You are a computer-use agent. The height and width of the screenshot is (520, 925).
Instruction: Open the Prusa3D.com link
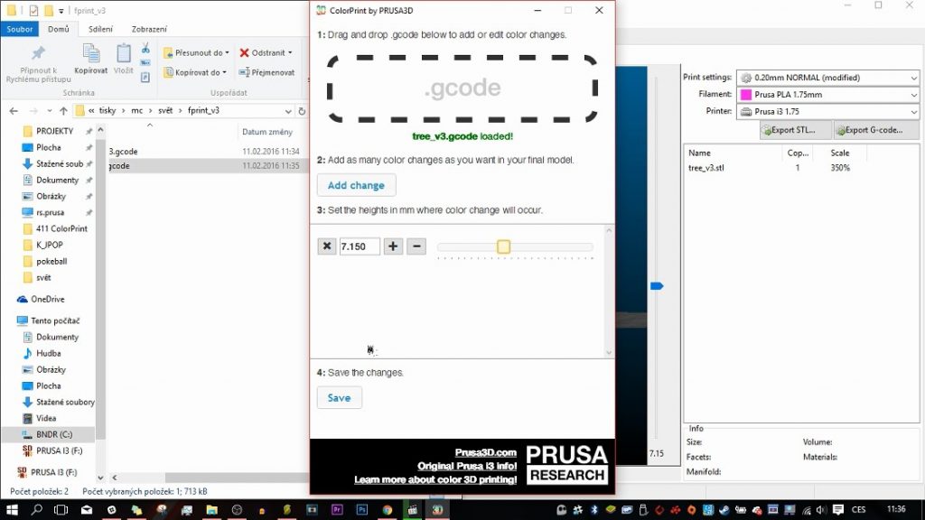coord(485,453)
